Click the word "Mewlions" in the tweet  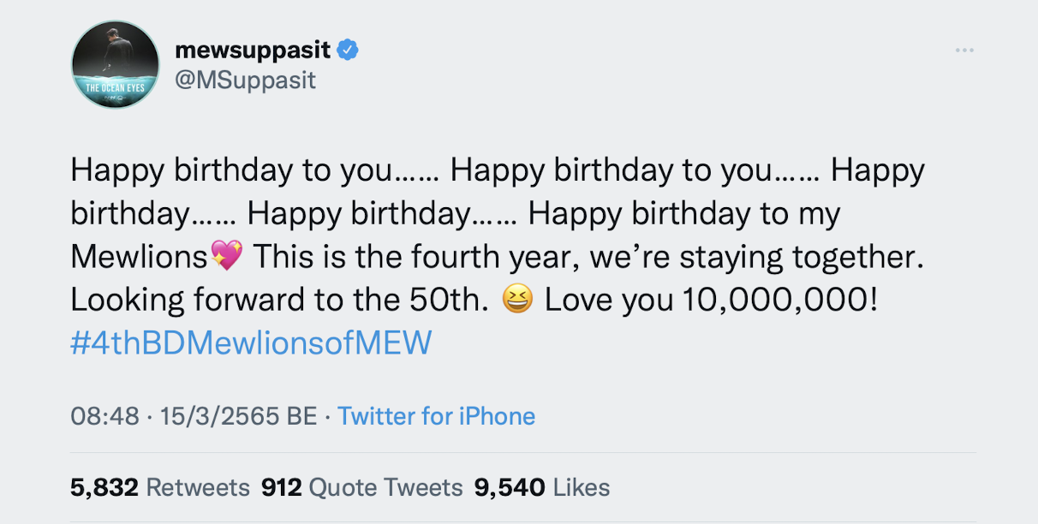(139, 255)
